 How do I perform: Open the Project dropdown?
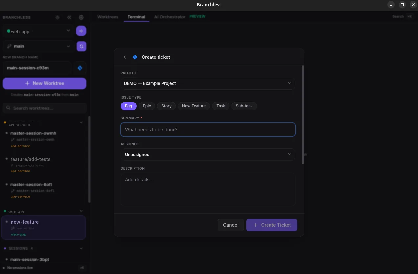(208, 83)
